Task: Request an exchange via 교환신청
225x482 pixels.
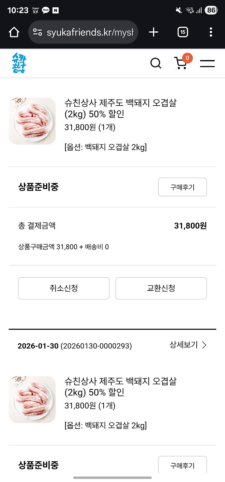Action: point(161,288)
